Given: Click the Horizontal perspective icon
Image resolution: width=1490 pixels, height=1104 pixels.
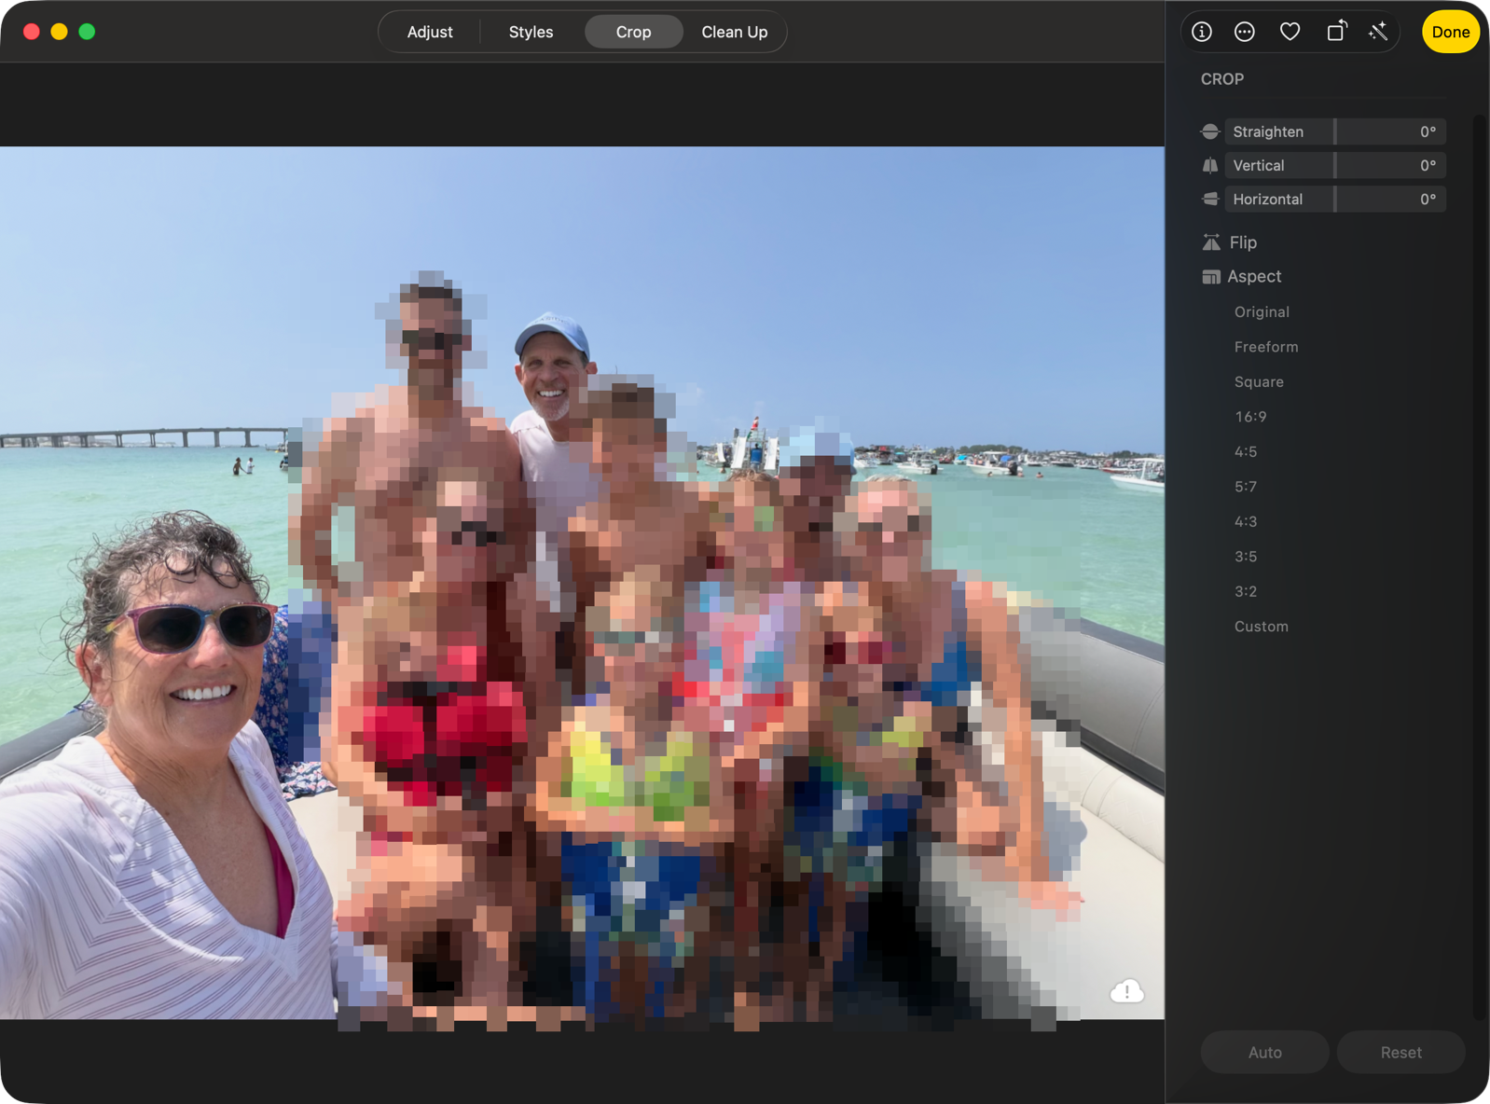Looking at the screenshot, I should (1210, 199).
